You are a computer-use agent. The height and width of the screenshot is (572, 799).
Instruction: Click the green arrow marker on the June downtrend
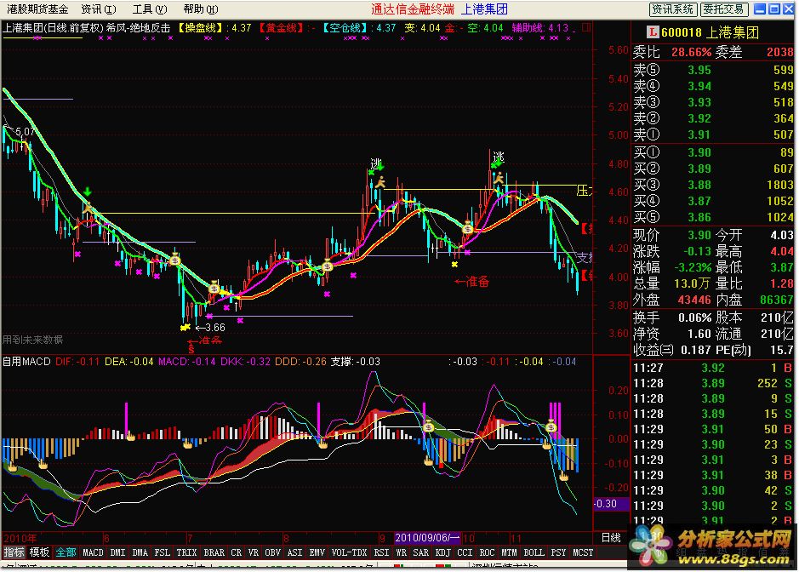[88, 192]
